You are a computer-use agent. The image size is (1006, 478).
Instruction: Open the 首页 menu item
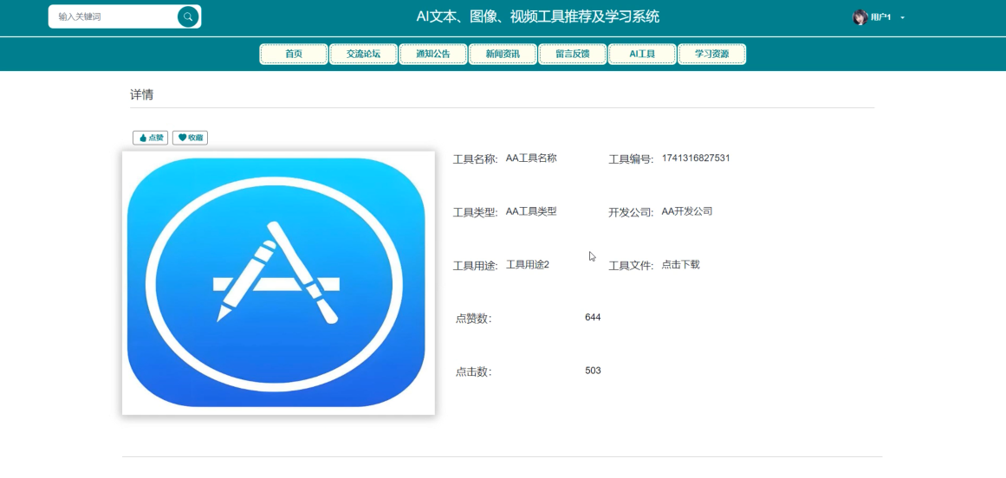(x=294, y=55)
